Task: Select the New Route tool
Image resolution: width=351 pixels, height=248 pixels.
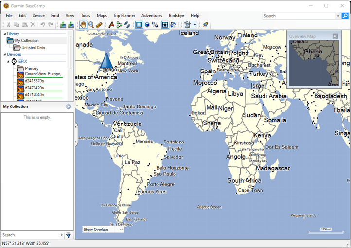Action: point(119,25)
